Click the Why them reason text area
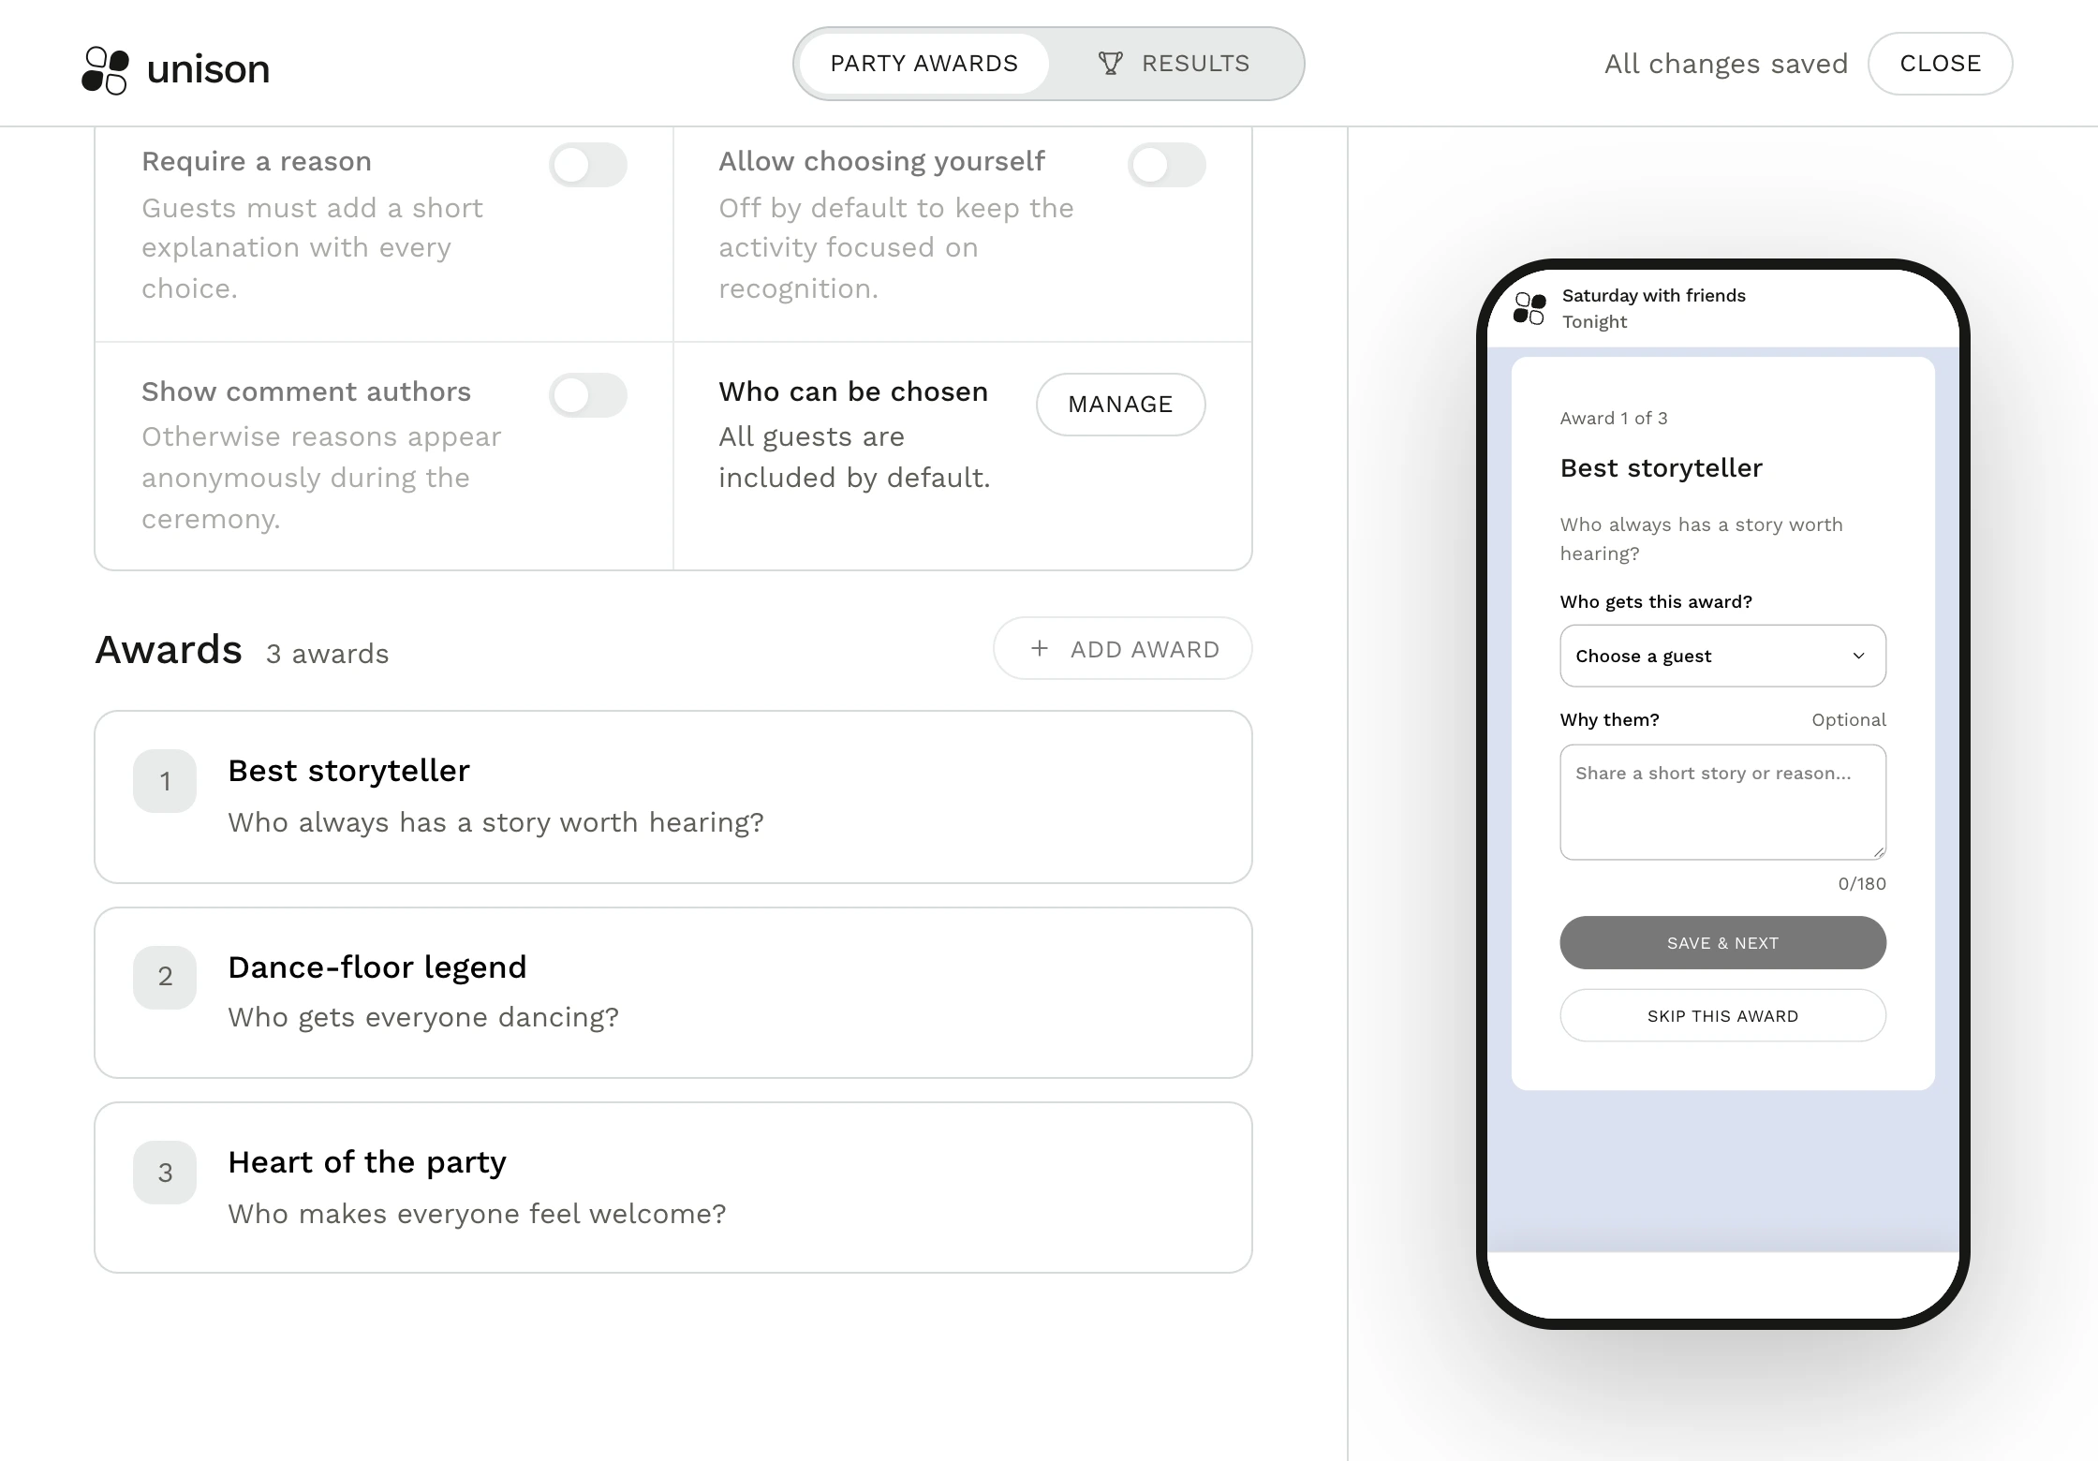The height and width of the screenshot is (1461, 2098). point(1722,802)
